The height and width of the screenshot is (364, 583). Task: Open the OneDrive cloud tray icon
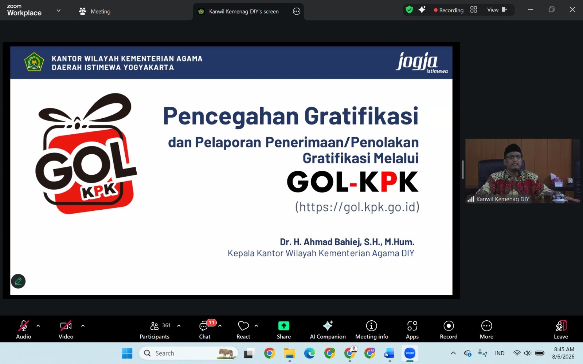(468, 353)
